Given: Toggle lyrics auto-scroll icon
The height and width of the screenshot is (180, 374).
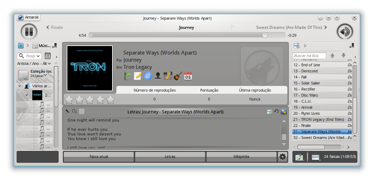Looking at the screenshot, I should click(x=75, y=111).
